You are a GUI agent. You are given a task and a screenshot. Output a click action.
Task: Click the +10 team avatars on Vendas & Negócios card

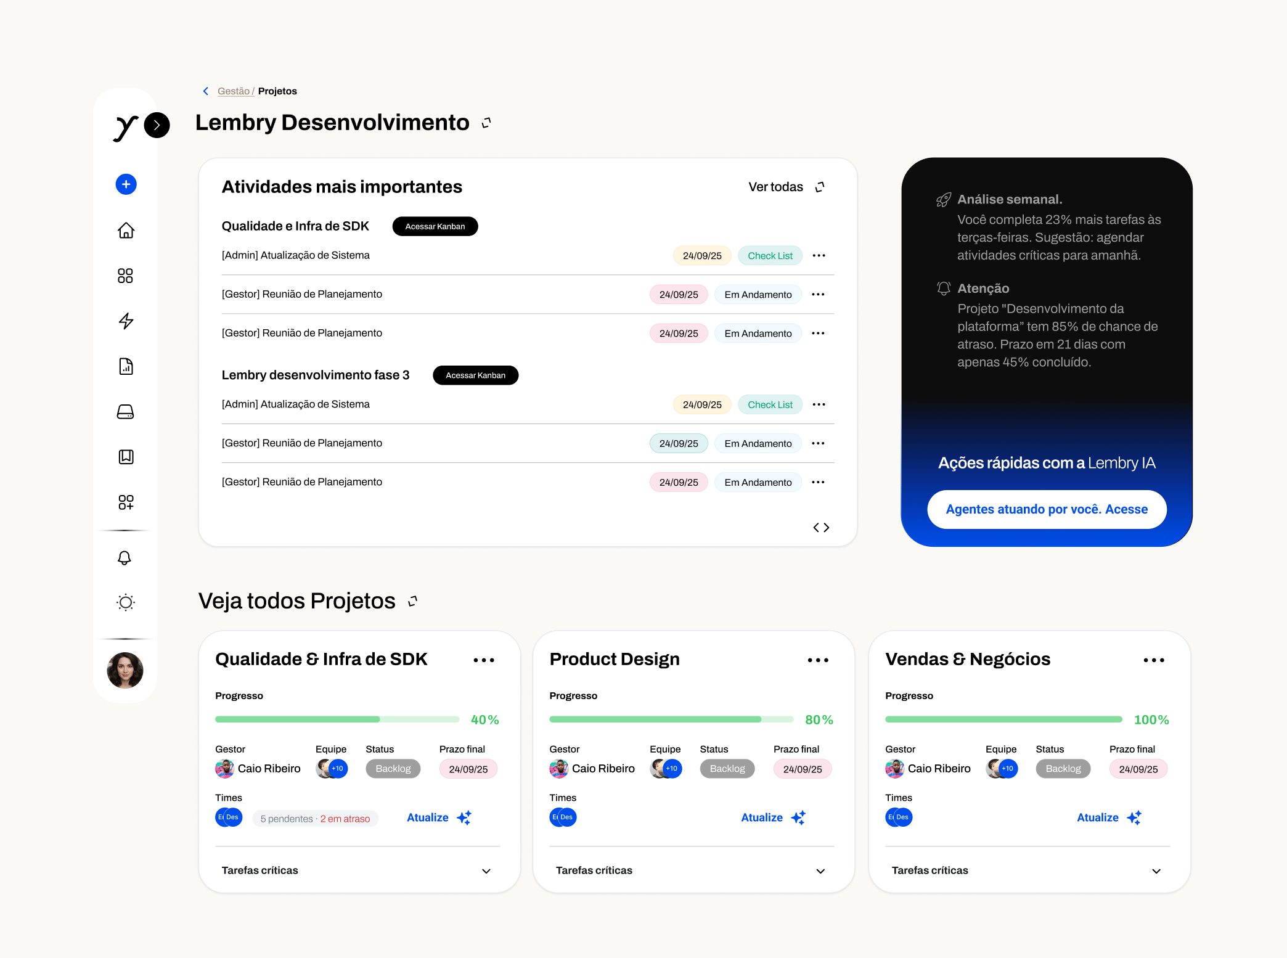pos(1002,769)
